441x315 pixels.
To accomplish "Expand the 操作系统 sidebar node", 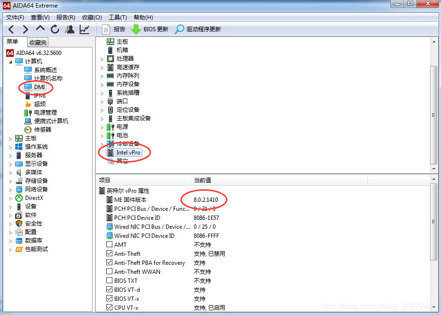I will click(10, 147).
